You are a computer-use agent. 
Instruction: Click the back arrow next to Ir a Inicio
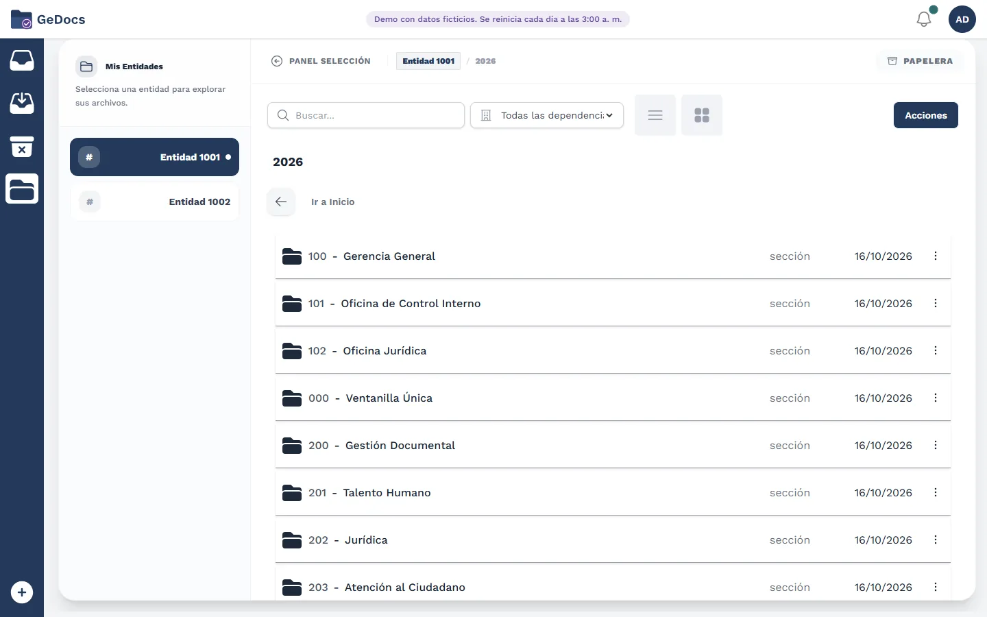(x=281, y=202)
